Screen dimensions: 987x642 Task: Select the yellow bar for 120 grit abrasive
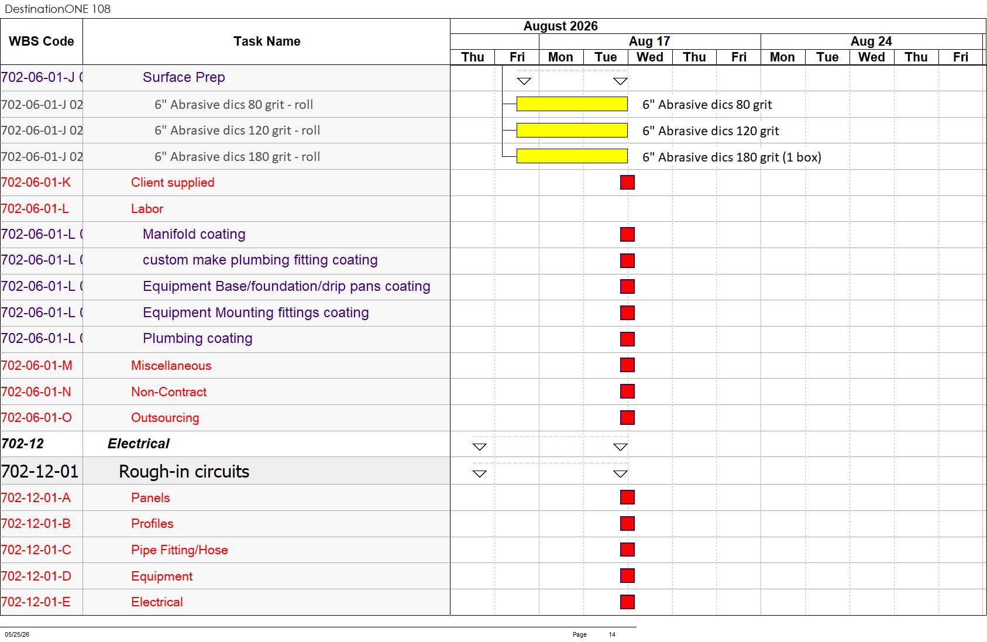[572, 130]
